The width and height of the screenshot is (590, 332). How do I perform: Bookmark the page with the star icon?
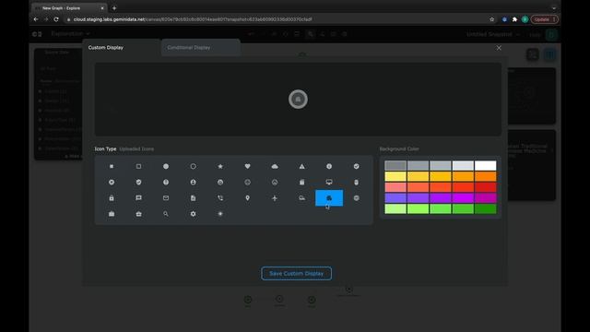[491, 19]
